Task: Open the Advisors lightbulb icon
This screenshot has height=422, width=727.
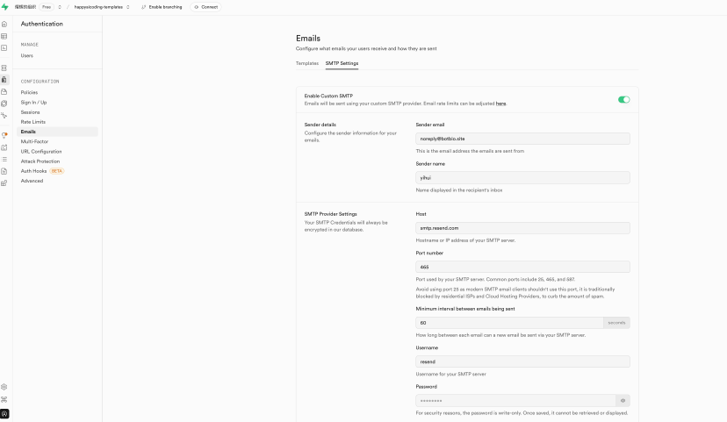Action: click(4, 135)
